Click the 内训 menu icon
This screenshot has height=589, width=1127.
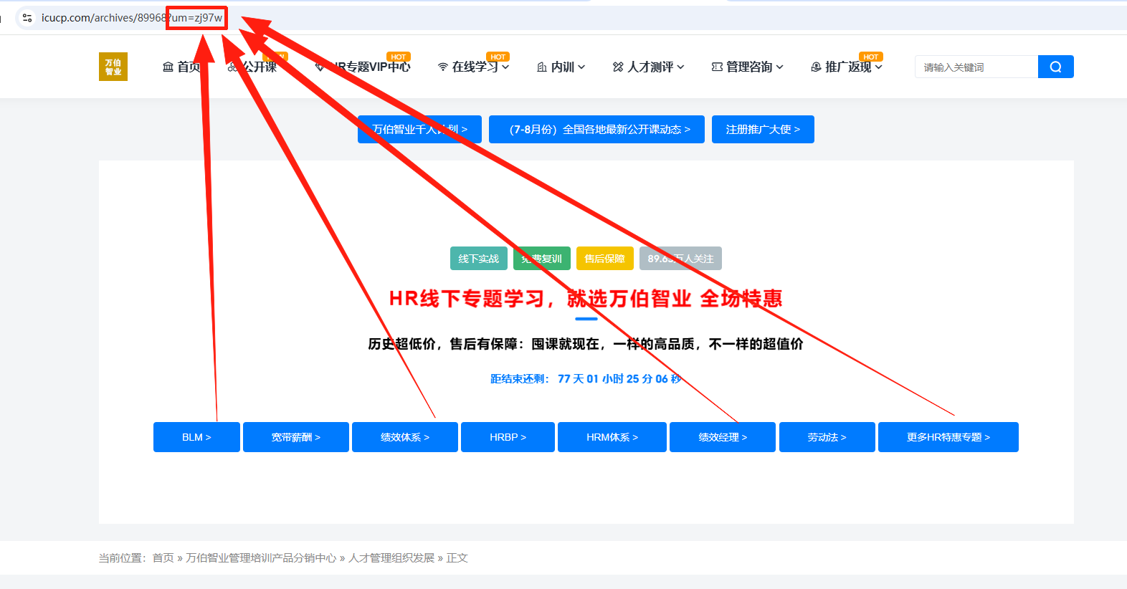click(x=542, y=67)
